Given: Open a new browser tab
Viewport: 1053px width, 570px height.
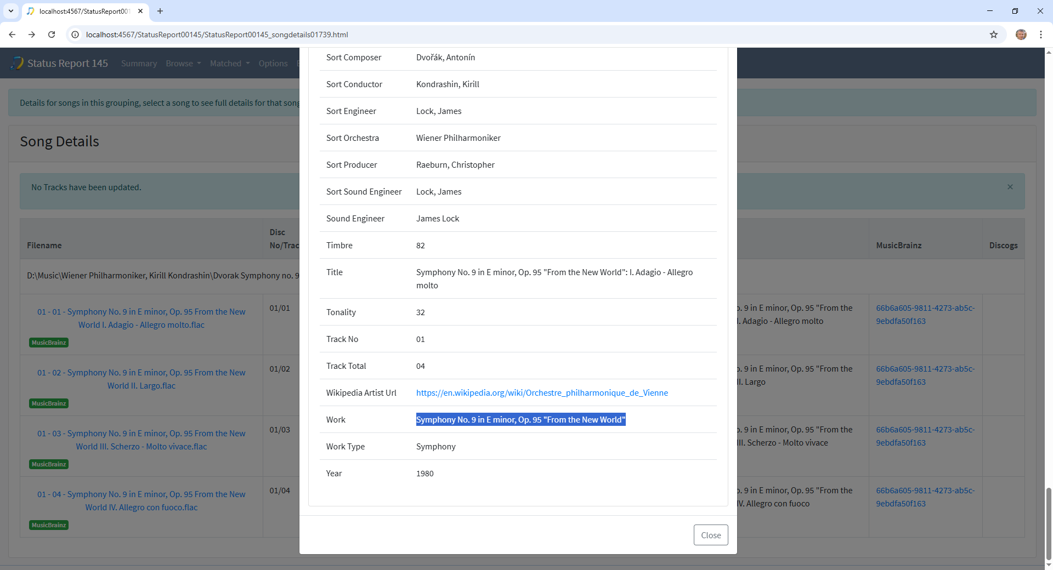Looking at the screenshot, I should pos(160,11).
